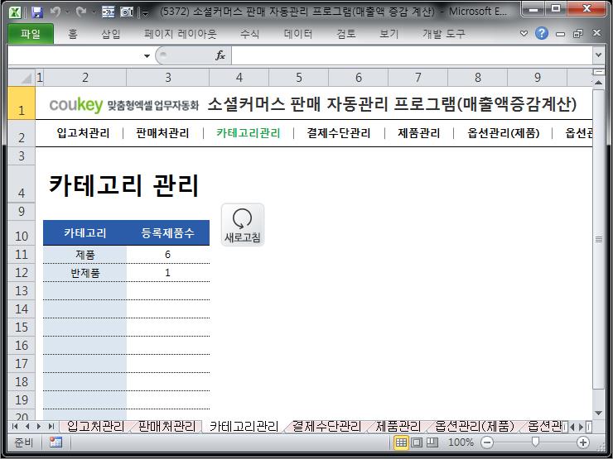Click the 등록제품수 table header cell
This screenshot has width=613, height=459.
pyautogui.click(x=167, y=233)
